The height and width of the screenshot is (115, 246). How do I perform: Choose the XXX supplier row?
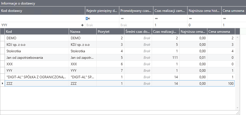click(x=37, y=64)
